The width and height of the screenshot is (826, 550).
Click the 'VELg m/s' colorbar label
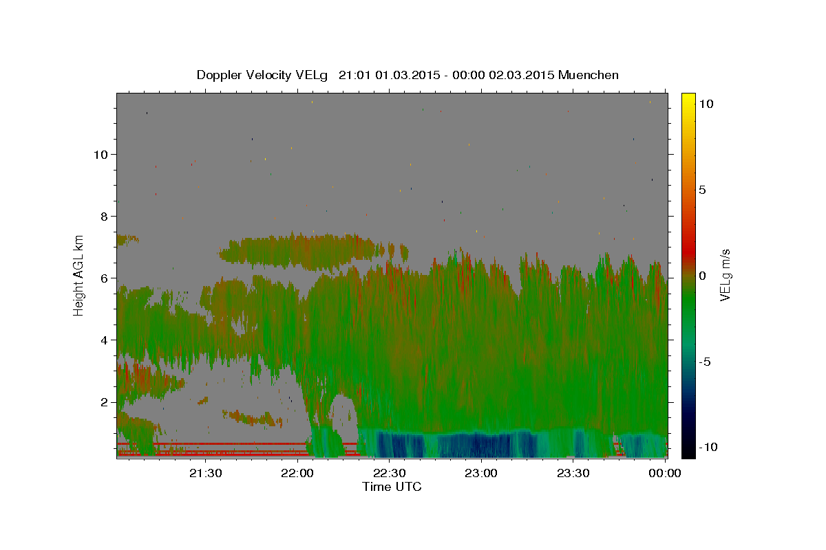[725, 275]
